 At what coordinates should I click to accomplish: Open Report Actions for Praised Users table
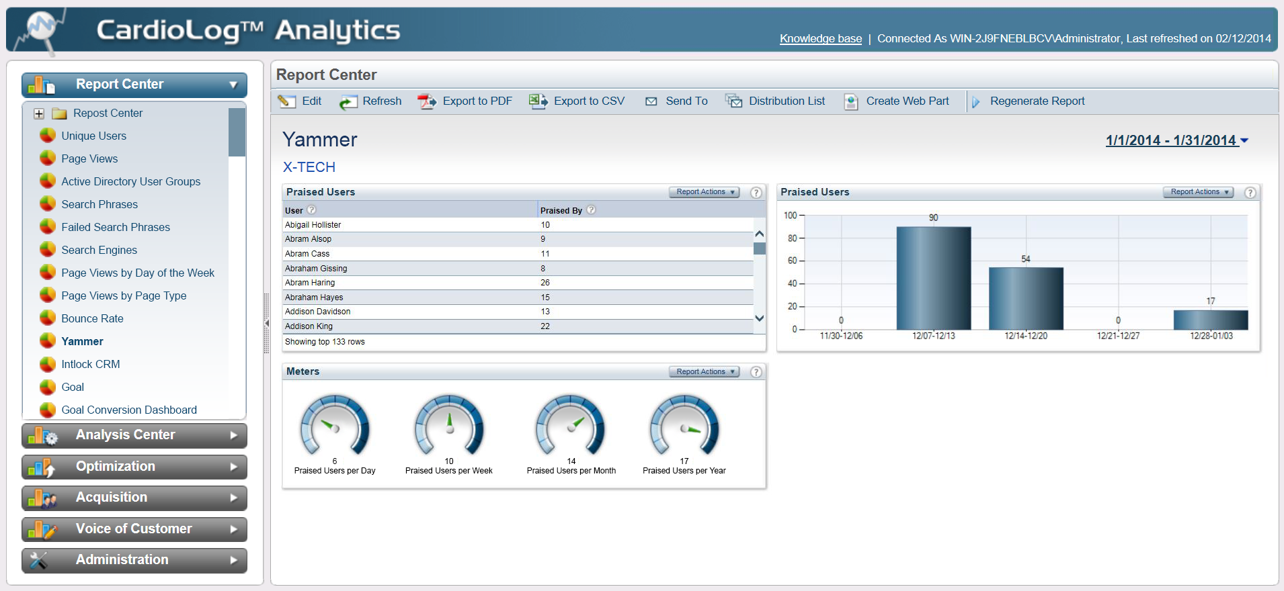704,192
